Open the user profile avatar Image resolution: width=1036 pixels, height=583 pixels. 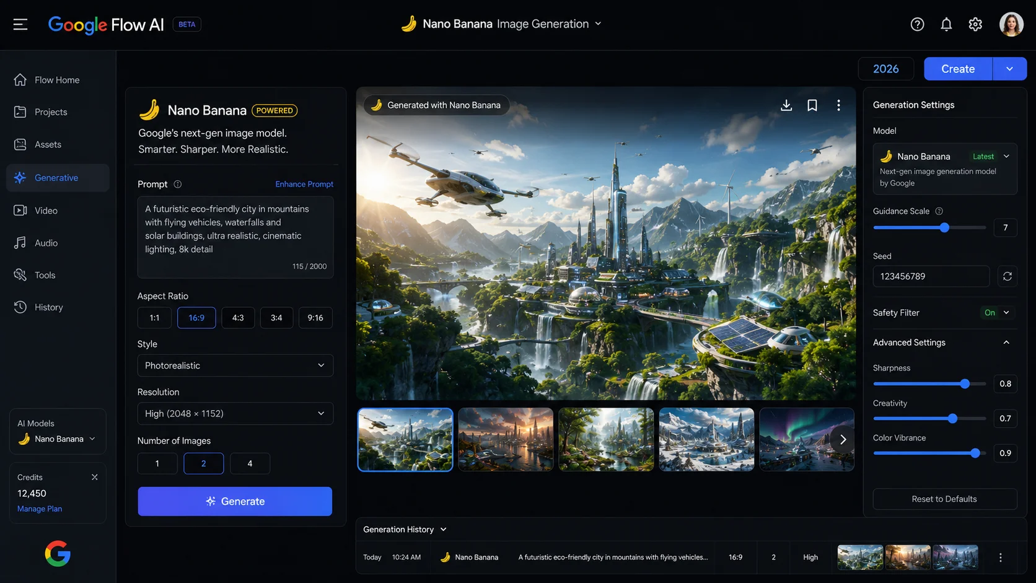[x=1011, y=24]
